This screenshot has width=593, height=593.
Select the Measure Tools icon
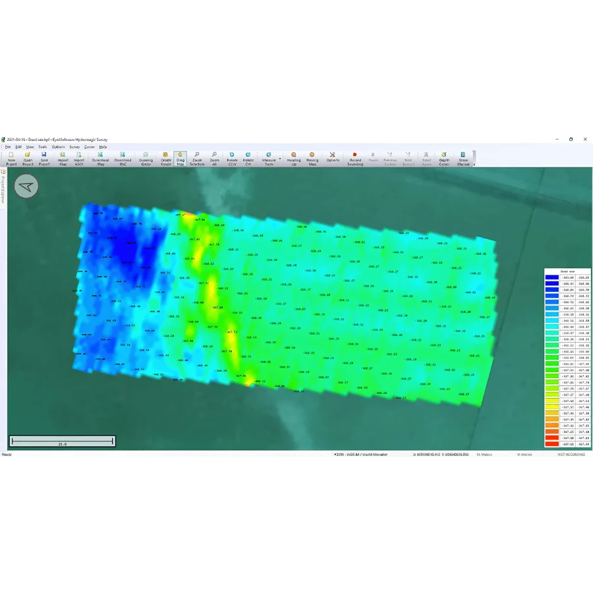269,159
